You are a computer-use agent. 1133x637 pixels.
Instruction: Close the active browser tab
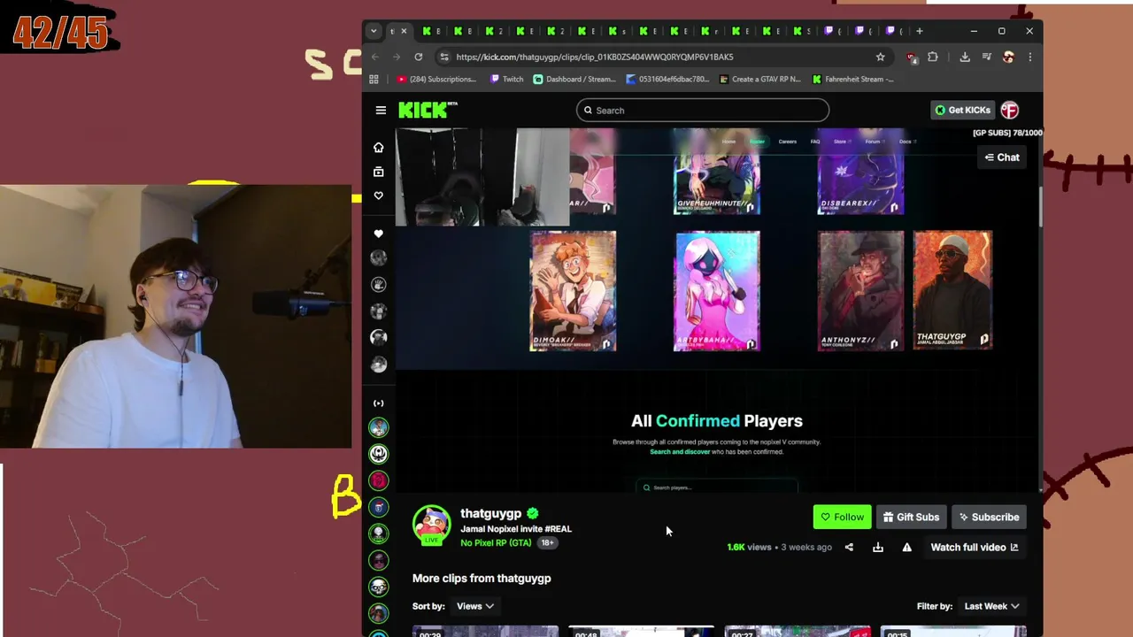[404, 31]
